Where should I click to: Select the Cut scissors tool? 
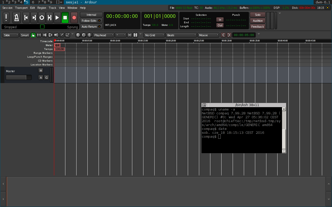click(x=45, y=35)
